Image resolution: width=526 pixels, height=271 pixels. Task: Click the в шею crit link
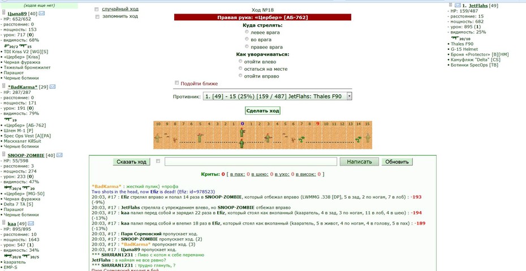[260, 174]
